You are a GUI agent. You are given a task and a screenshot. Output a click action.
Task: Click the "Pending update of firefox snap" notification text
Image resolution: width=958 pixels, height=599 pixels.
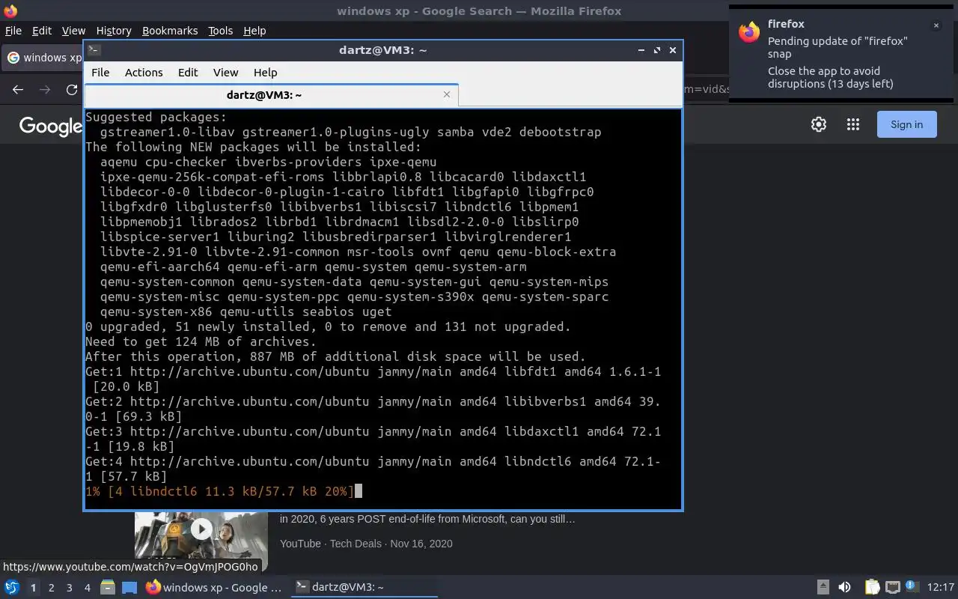[838, 47]
